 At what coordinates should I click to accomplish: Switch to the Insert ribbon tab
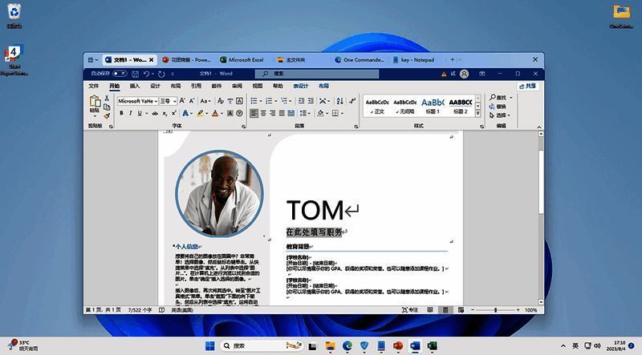[x=135, y=86]
